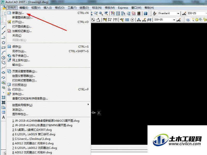Select the Revision Cloud tool

pyautogui.click(x=3, y=63)
